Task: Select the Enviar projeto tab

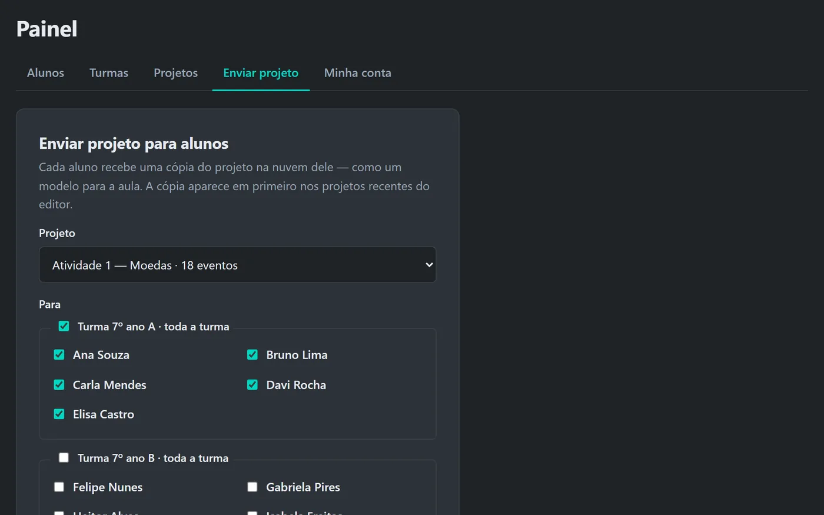Action: 261,73
